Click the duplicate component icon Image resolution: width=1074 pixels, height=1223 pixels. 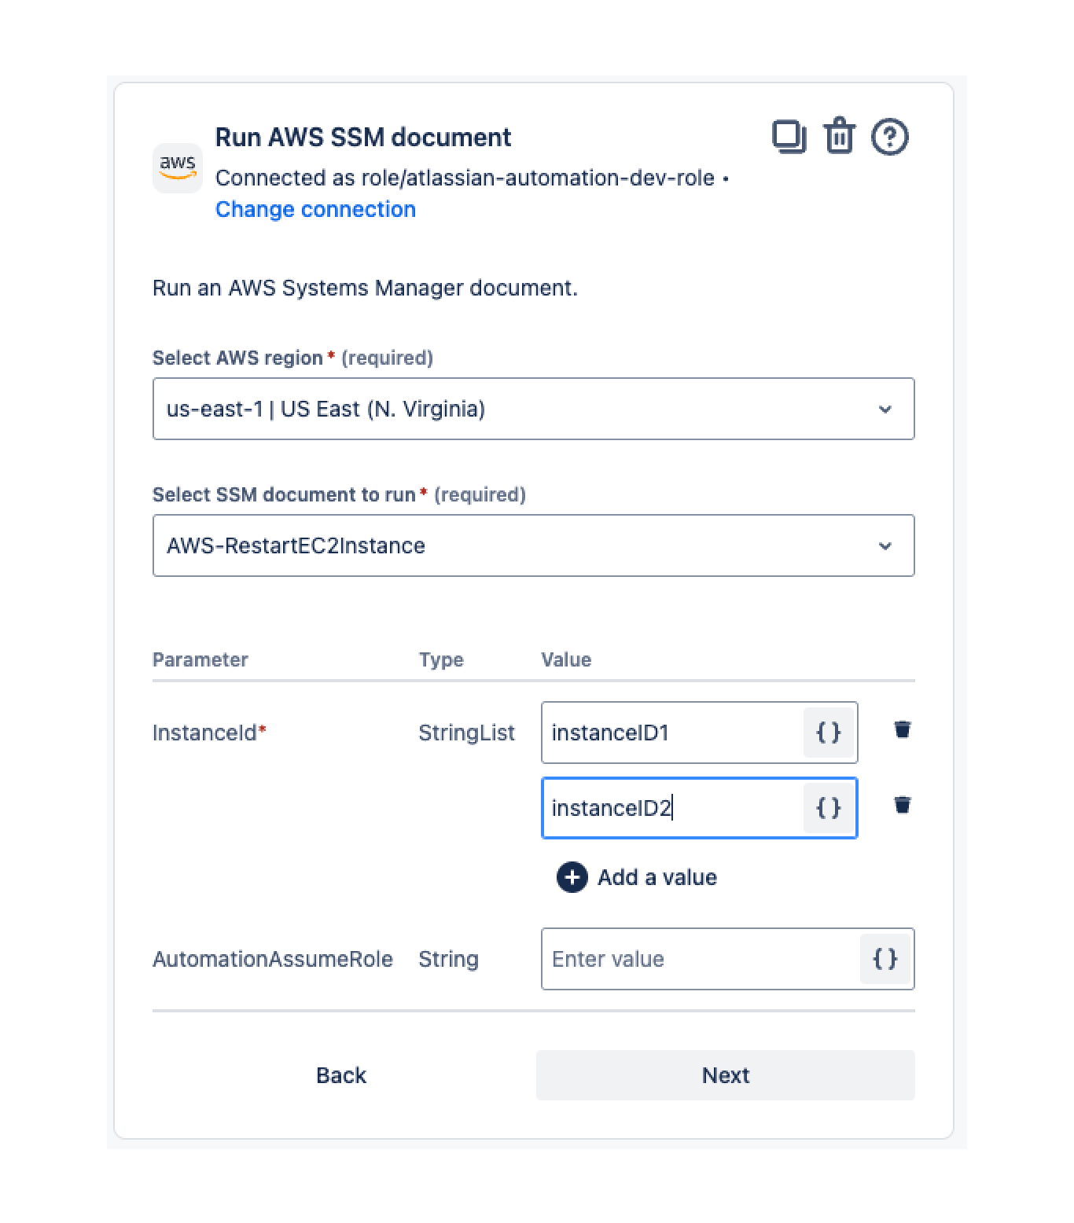coord(789,137)
